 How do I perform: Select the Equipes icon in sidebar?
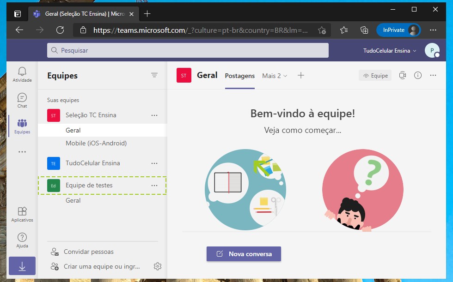click(x=22, y=126)
